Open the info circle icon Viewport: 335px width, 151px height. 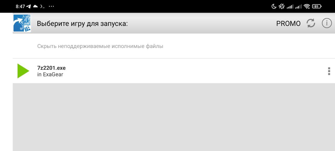[x=327, y=23]
